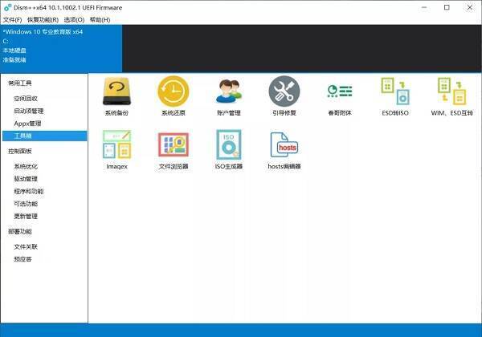
Task: Select 空间回收 in the sidebar
Action: pos(26,99)
